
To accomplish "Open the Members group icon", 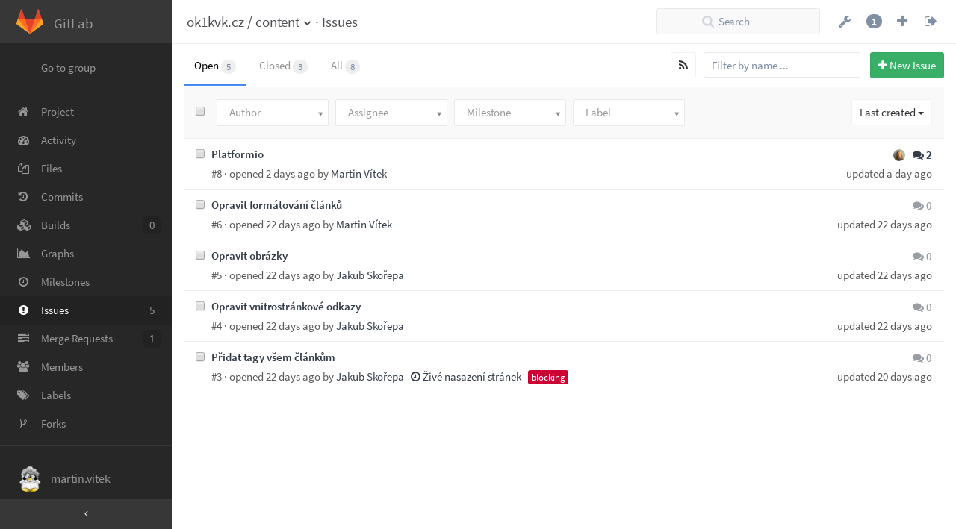I will pos(23,367).
